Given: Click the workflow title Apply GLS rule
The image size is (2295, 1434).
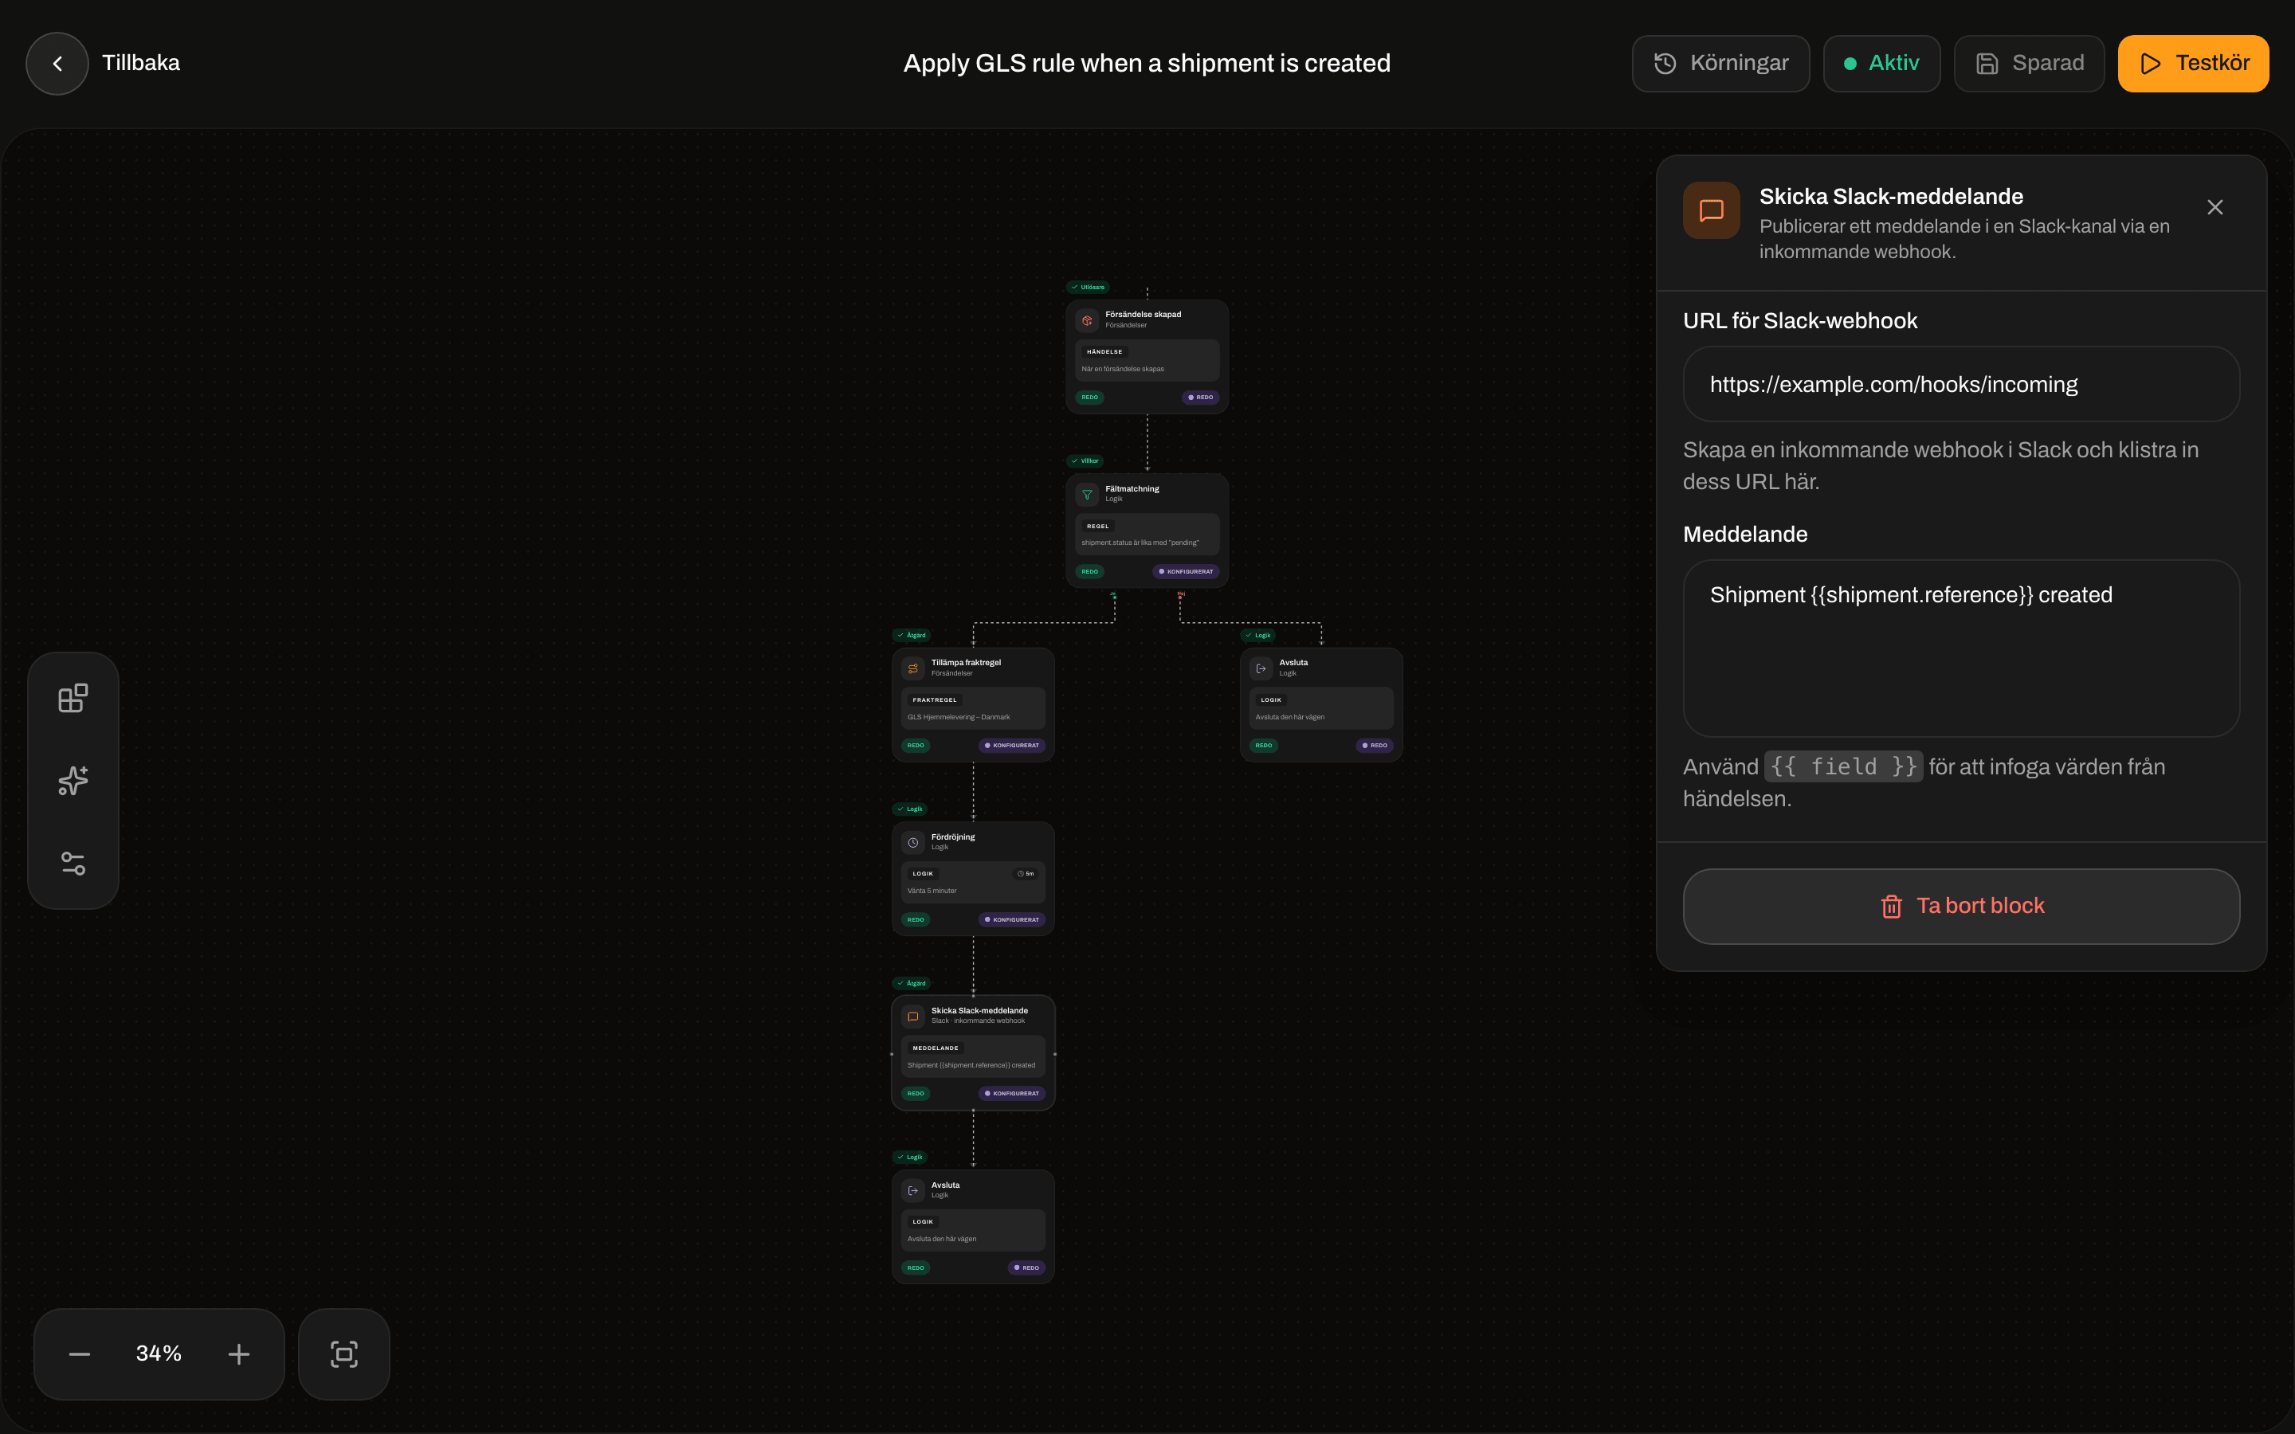Looking at the screenshot, I should [x=1147, y=64].
